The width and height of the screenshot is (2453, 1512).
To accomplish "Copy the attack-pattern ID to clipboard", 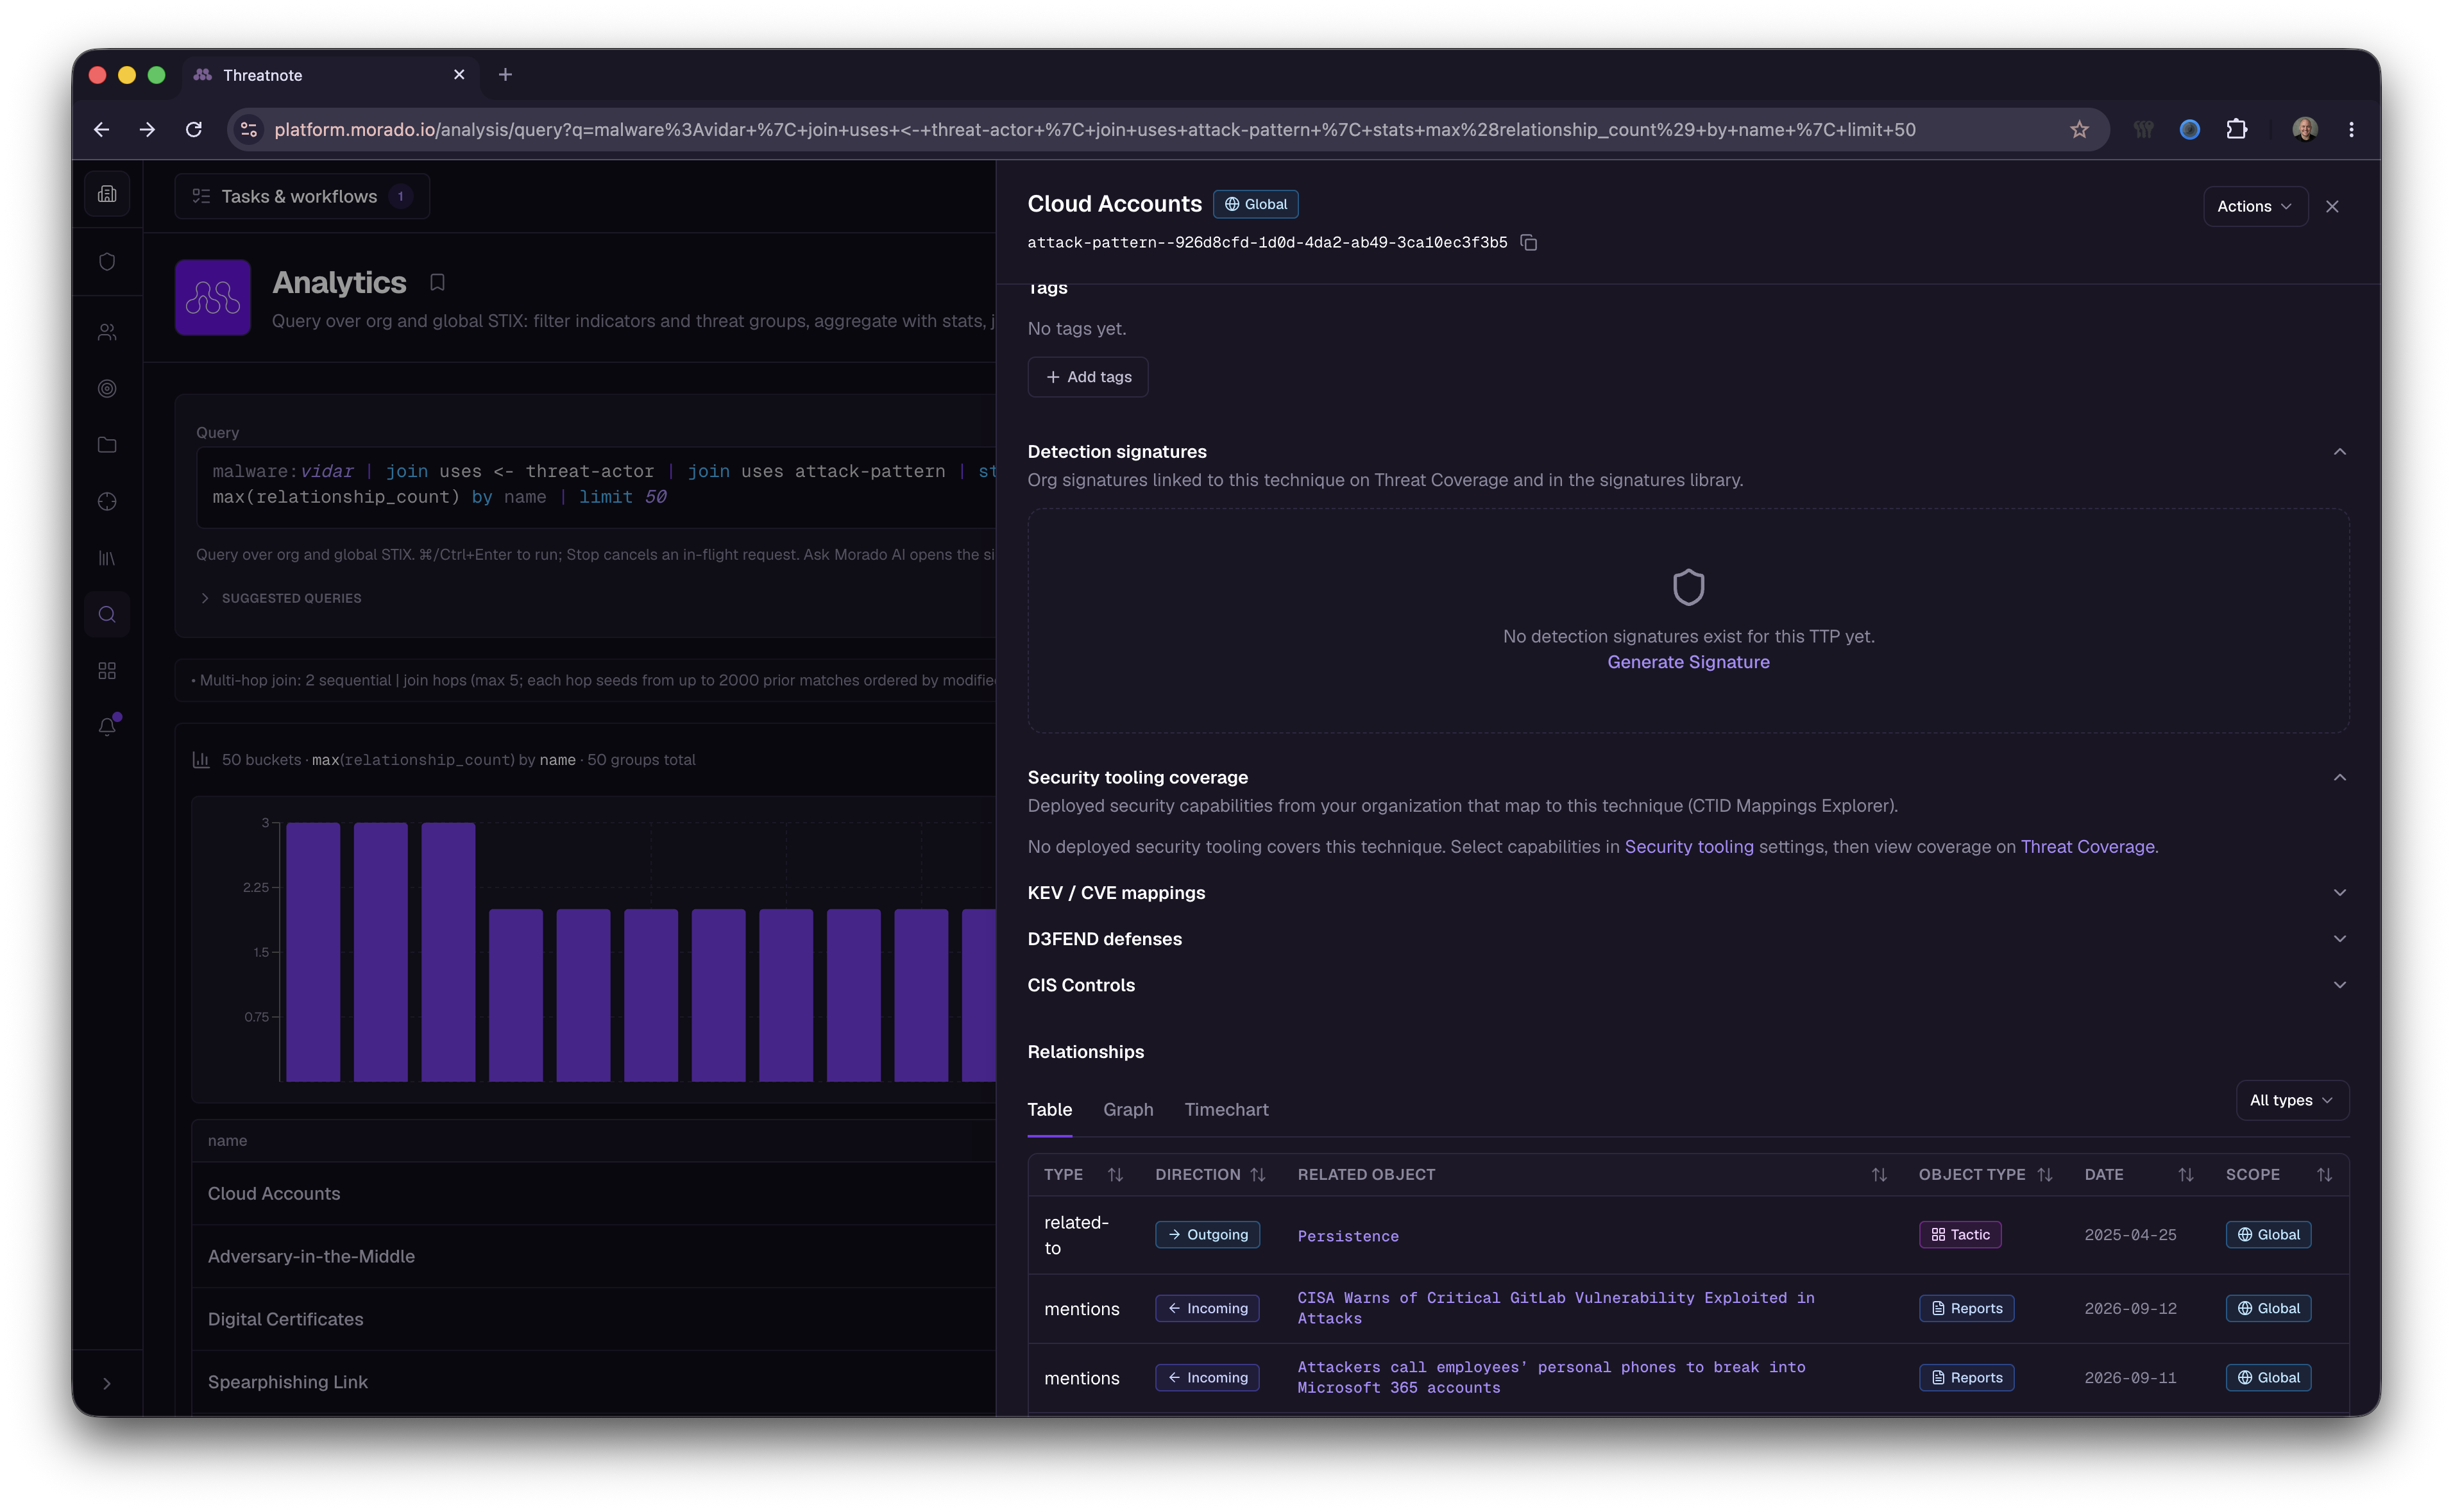I will coord(1529,243).
